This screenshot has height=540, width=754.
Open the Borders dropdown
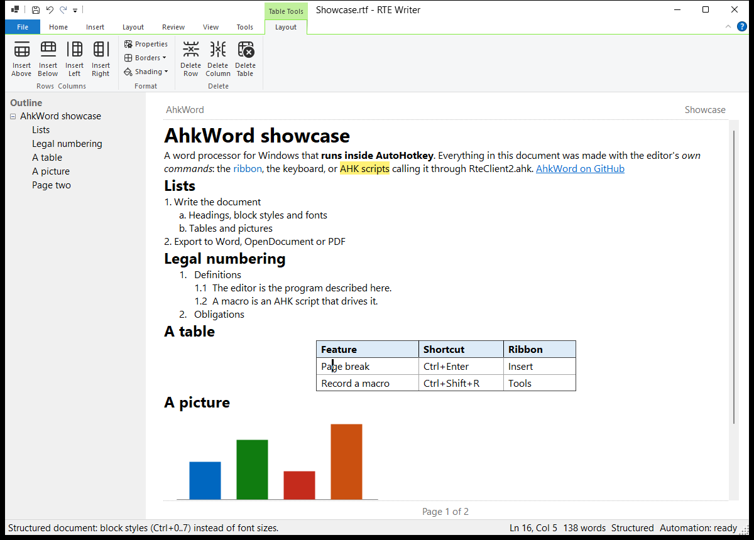[146, 58]
